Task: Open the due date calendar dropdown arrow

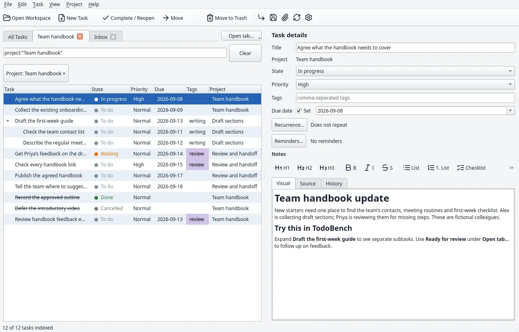Action: [510, 111]
